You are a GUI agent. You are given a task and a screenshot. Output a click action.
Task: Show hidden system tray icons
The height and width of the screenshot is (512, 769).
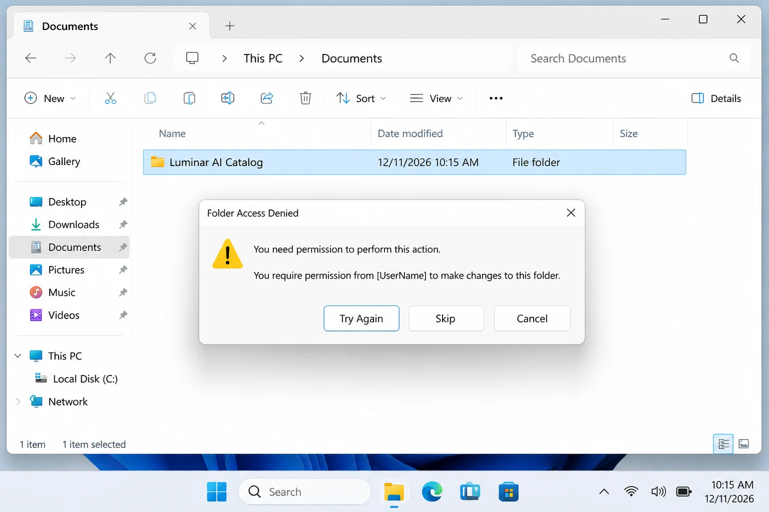[x=604, y=491]
